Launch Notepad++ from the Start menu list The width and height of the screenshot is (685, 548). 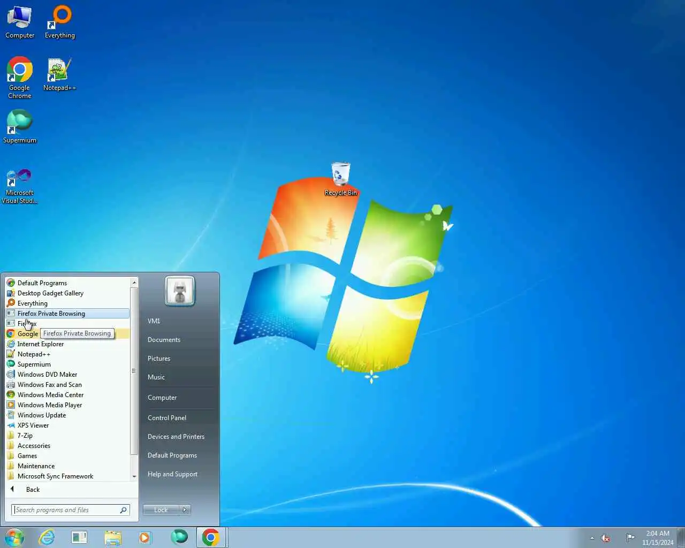tap(67, 354)
